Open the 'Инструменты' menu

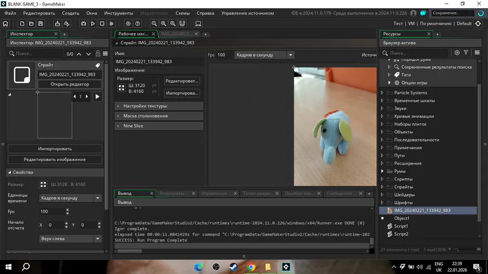point(119,13)
